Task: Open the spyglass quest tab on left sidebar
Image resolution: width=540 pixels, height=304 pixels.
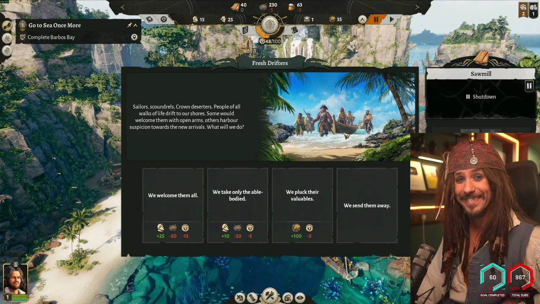Action: pyautogui.click(x=7, y=25)
